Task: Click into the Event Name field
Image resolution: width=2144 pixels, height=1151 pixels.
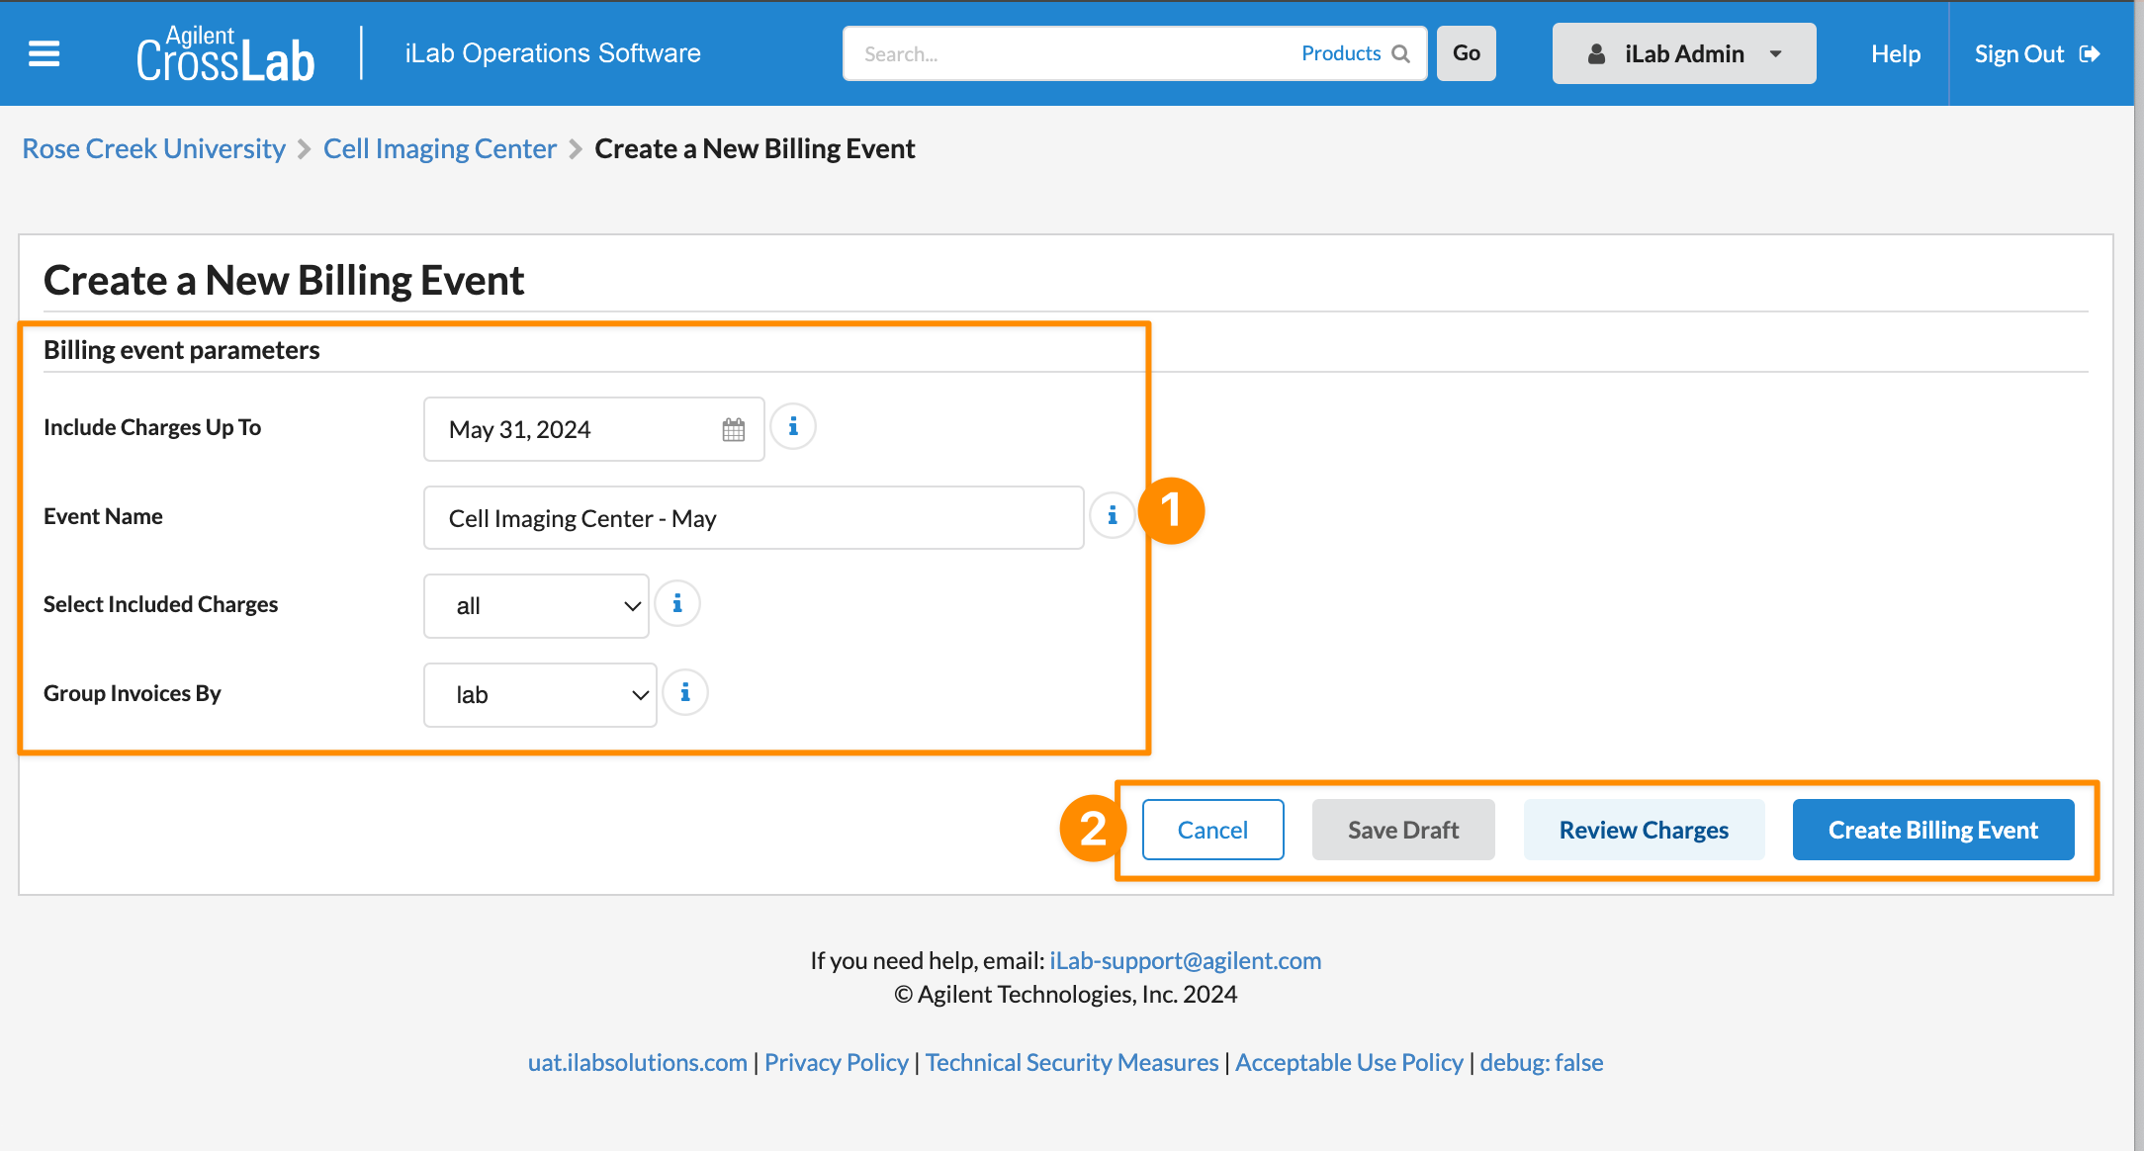Action: point(754,518)
